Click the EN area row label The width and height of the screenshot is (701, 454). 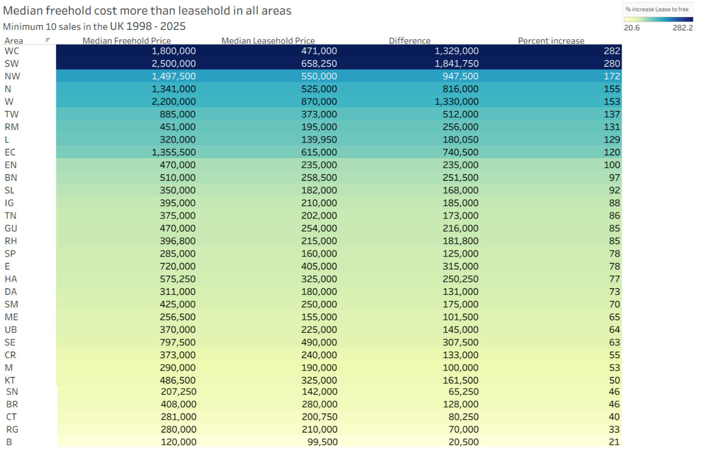coord(10,165)
